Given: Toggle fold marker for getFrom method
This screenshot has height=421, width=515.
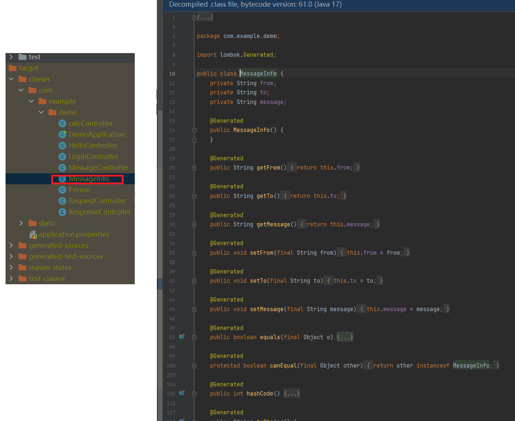Looking at the screenshot, I should [194, 168].
